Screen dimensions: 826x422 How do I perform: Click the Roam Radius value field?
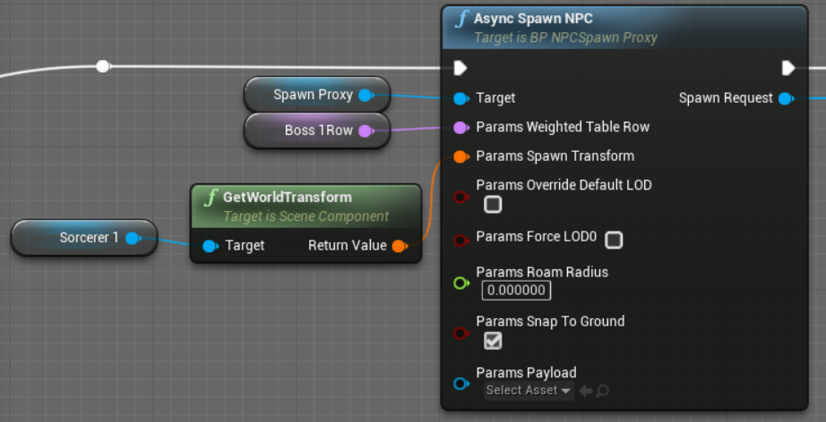coord(516,291)
